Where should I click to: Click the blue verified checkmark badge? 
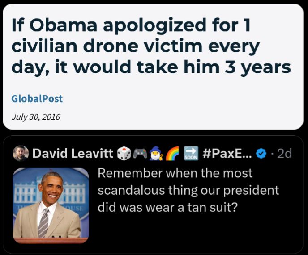[x=262, y=154]
